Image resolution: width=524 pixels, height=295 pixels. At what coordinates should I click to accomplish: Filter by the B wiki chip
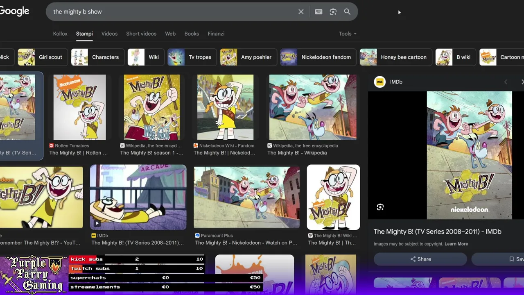click(x=455, y=57)
